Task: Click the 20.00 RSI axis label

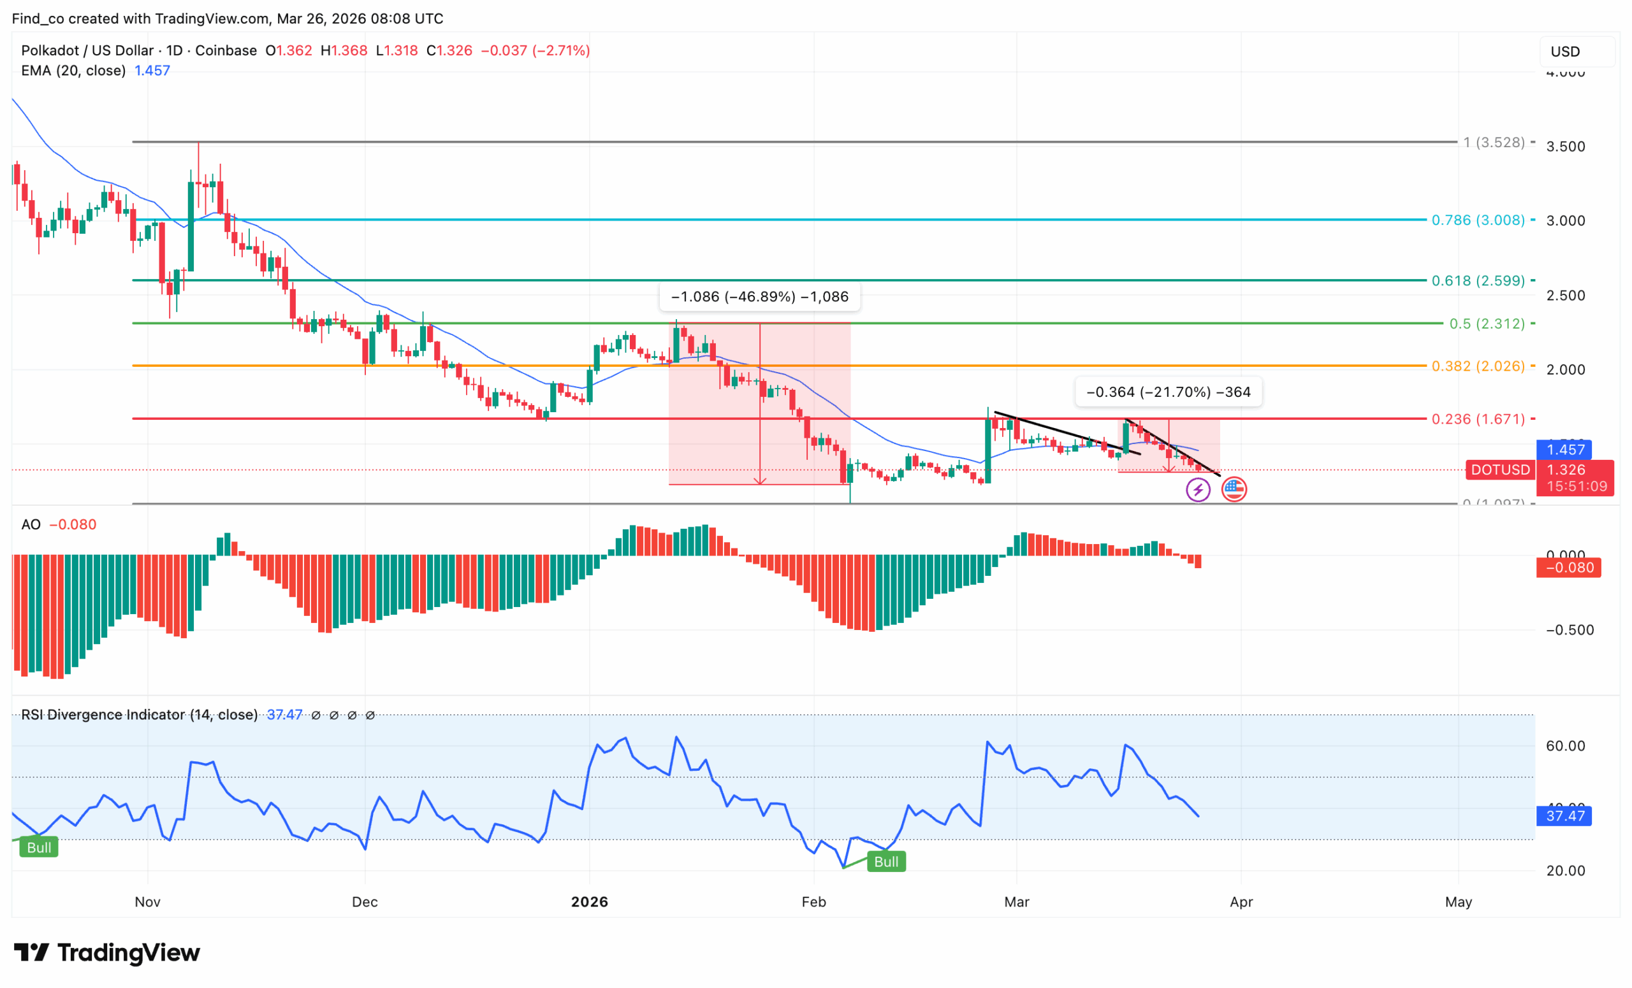Action: tap(1565, 871)
